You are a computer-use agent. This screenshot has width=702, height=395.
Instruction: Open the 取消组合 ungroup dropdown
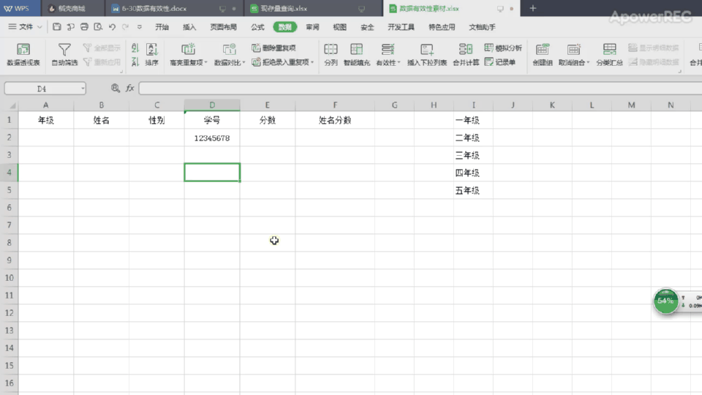574,63
